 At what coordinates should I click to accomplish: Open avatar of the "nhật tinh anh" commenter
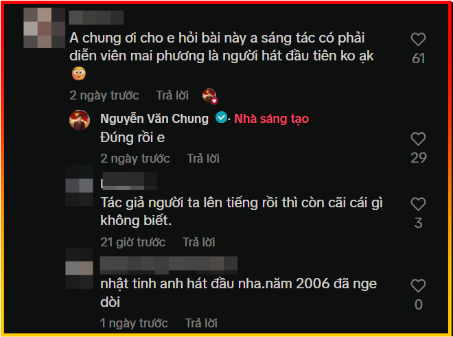(80, 268)
